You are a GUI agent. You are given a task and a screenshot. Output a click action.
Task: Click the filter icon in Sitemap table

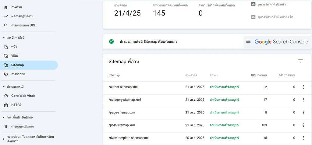point(300,61)
